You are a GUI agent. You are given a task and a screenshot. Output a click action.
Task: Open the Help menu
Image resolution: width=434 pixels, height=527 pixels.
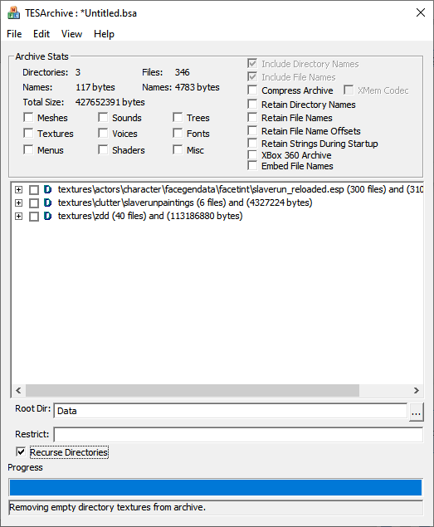point(104,34)
